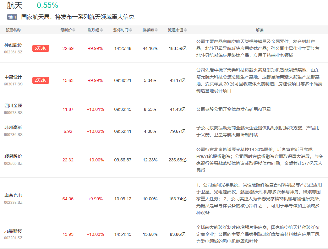View 顺灏股份 stock details
This screenshot has height=249, width=328.
pos(13,157)
